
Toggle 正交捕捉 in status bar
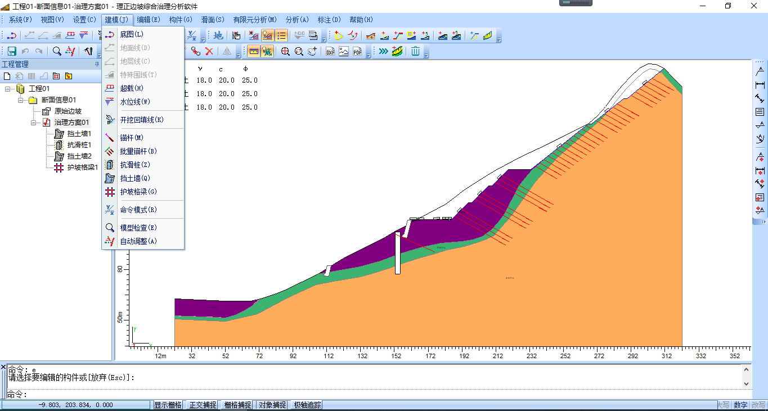click(x=203, y=405)
